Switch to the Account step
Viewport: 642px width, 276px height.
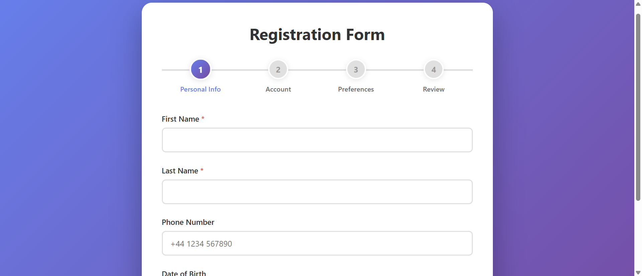(x=278, y=89)
